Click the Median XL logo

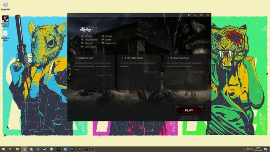(89, 30)
